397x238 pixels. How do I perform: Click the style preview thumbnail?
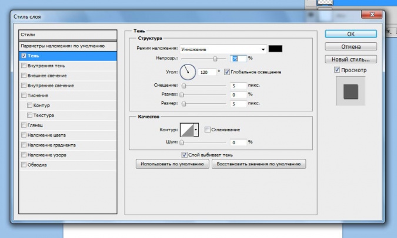pyautogui.click(x=351, y=91)
